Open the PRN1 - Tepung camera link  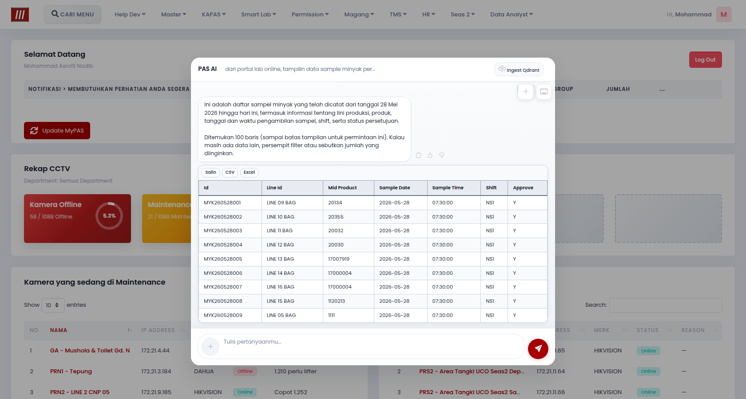click(x=71, y=372)
